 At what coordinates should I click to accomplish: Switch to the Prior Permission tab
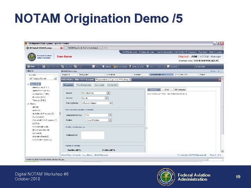(84, 85)
